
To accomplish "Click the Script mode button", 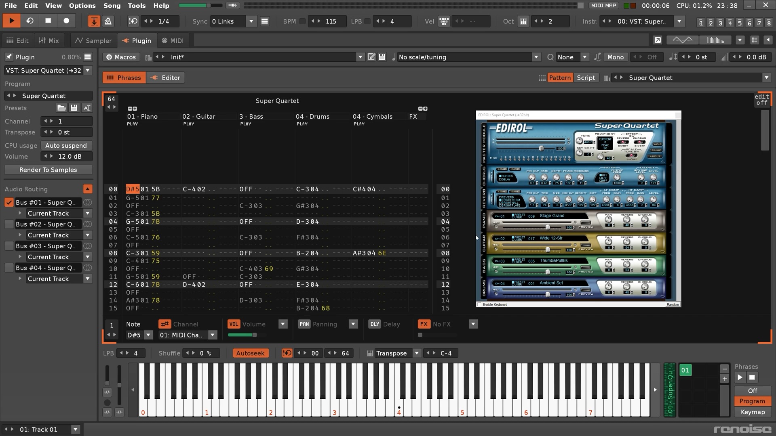I will [586, 78].
